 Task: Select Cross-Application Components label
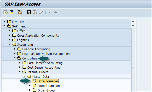pos(38,35)
